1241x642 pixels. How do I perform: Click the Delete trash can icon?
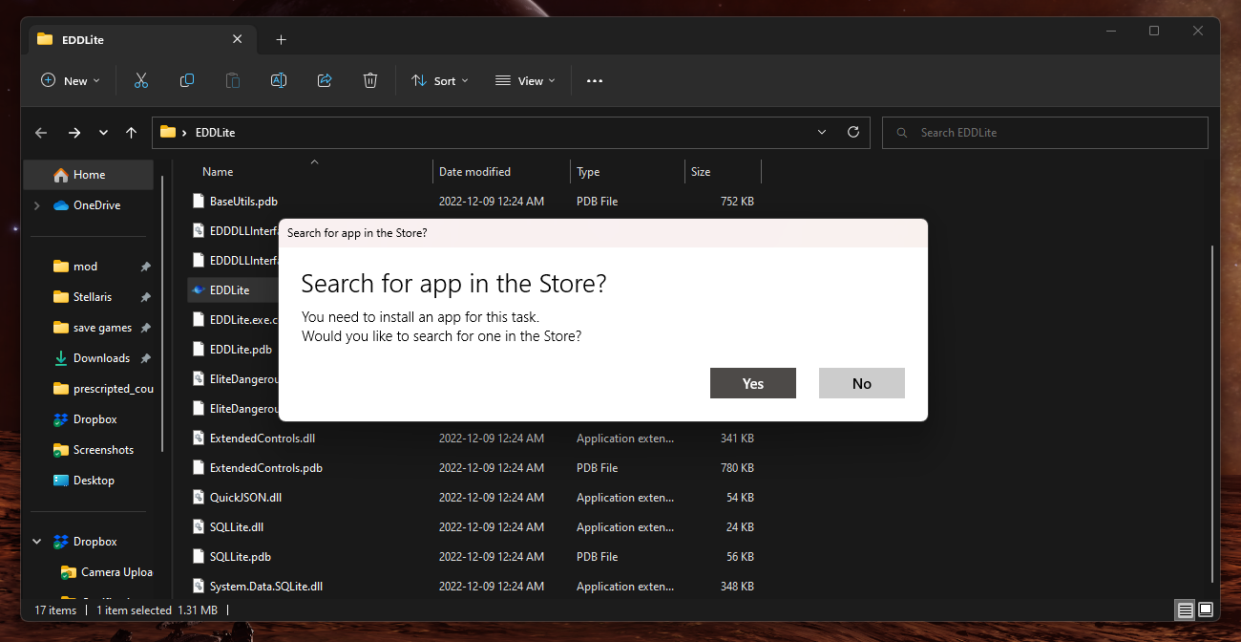370,81
